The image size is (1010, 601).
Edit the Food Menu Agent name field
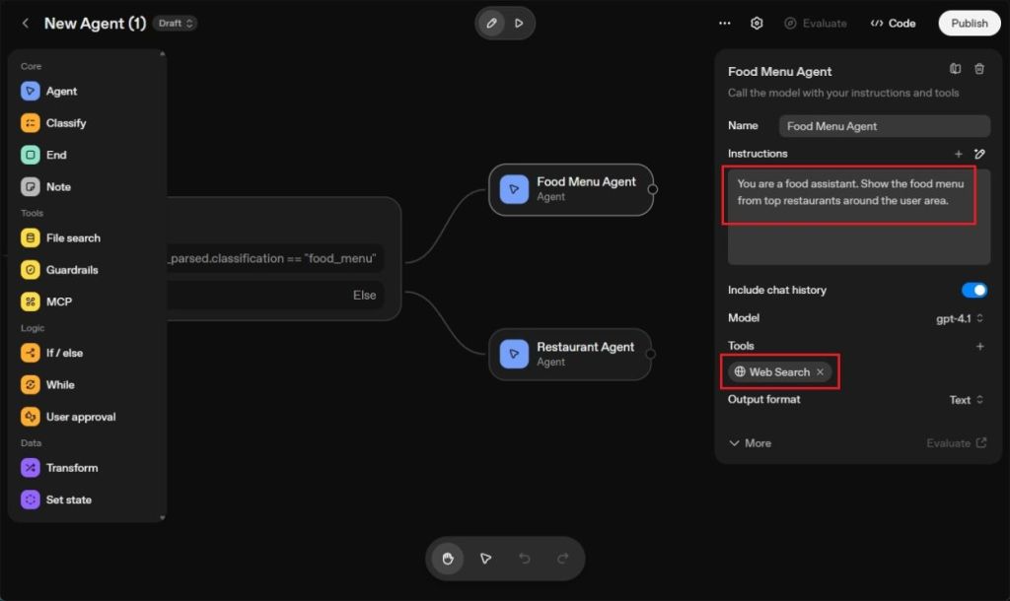pyautogui.click(x=885, y=125)
